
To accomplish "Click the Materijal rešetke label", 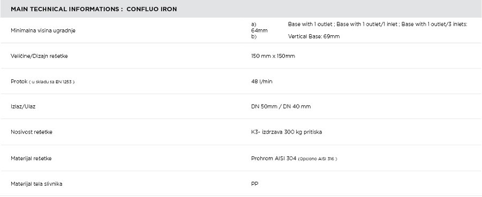I will [x=31, y=159].
